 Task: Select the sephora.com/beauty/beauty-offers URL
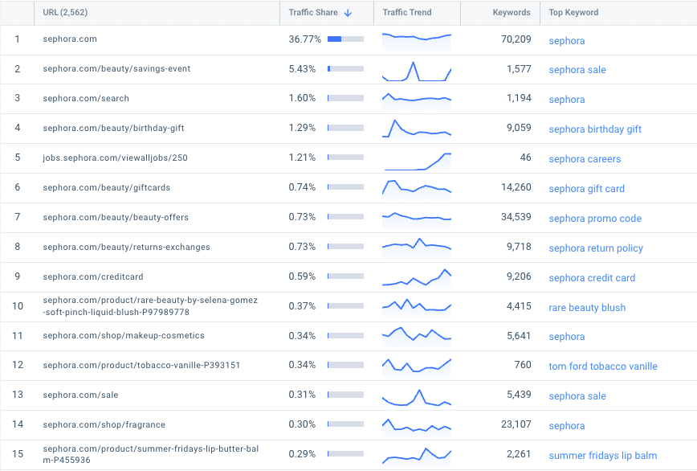click(x=116, y=217)
